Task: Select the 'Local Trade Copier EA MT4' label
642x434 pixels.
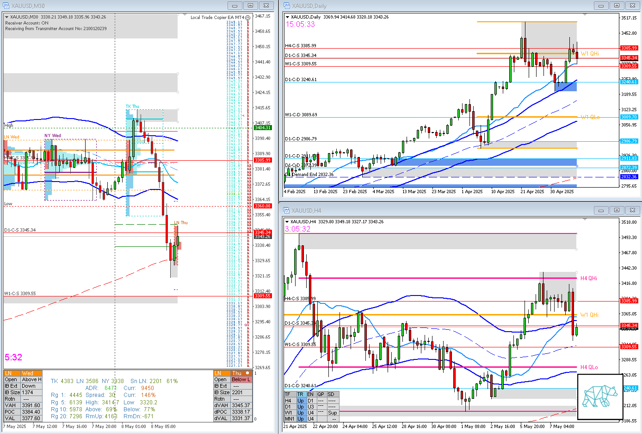Action: tap(217, 18)
